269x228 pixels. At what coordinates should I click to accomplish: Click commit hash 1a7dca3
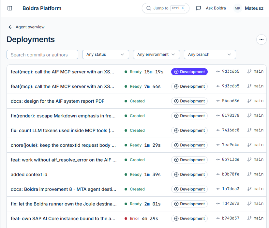tap(231, 189)
